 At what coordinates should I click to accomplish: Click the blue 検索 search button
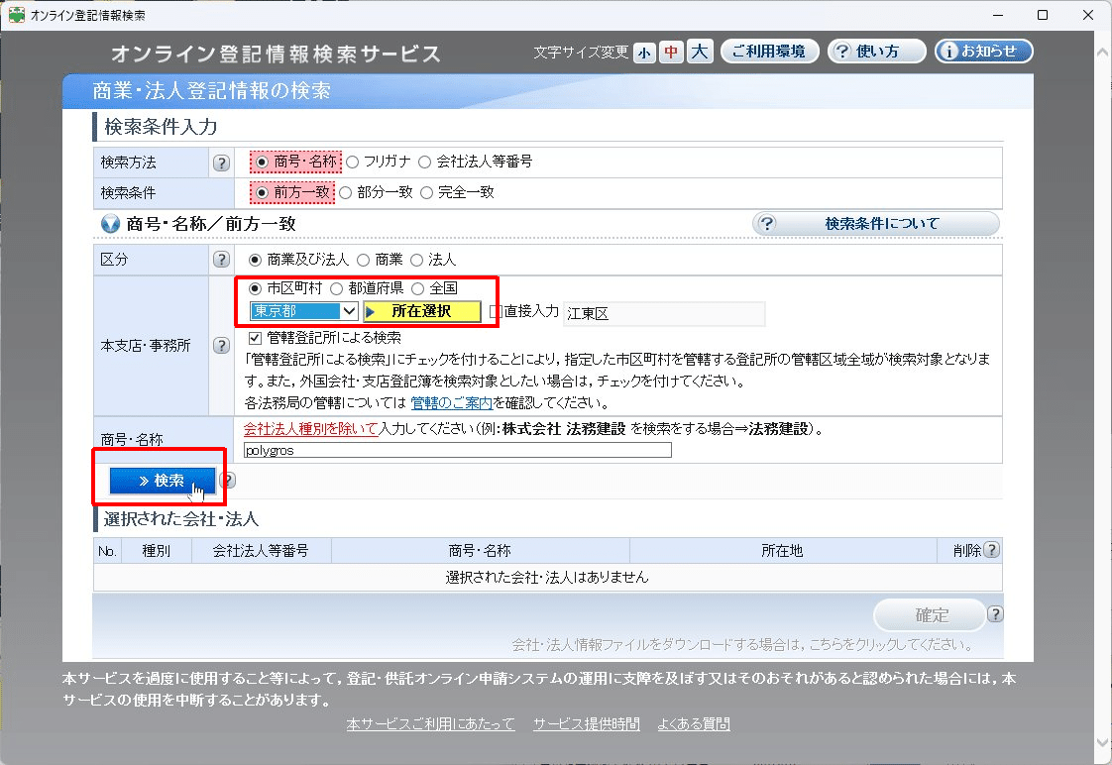(162, 481)
